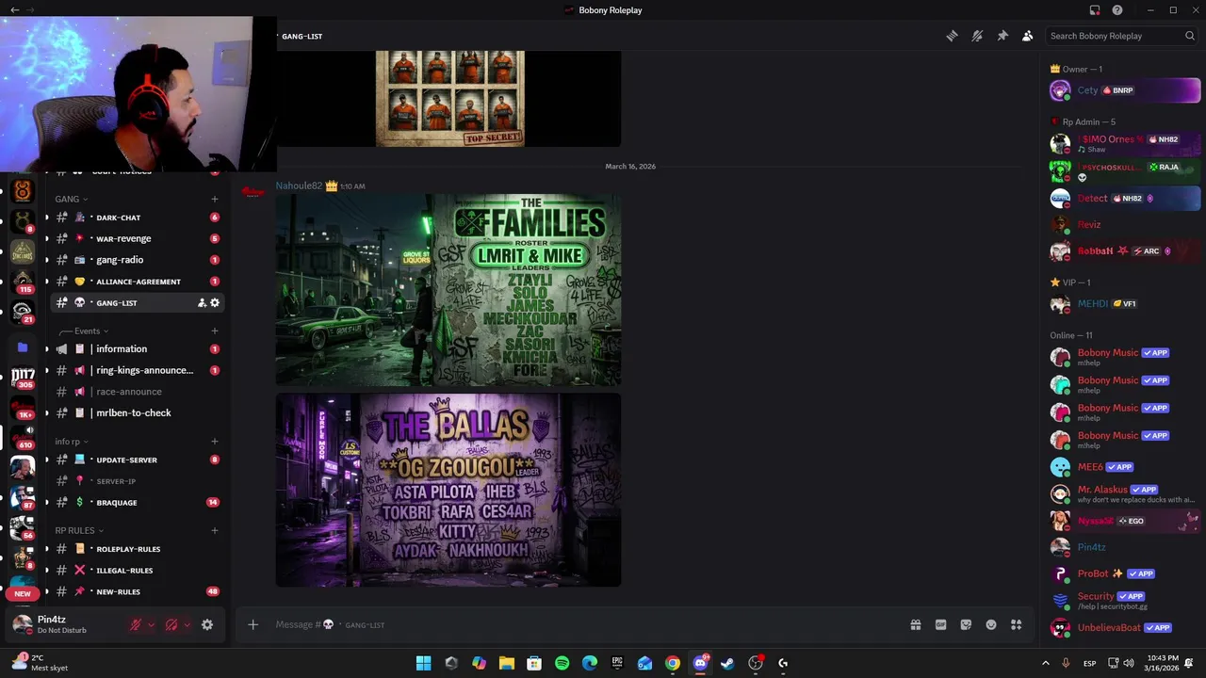Image resolution: width=1206 pixels, height=678 pixels.
Task: Open ALLIANCE-AGREEMENT channel
Action: click(x=137, y=282)
